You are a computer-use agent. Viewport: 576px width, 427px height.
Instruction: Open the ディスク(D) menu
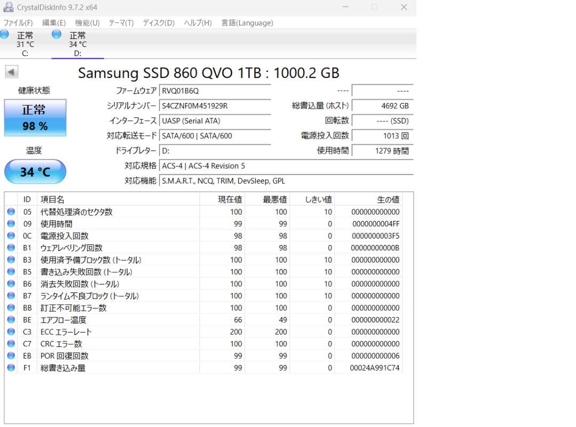click(159, 23)
